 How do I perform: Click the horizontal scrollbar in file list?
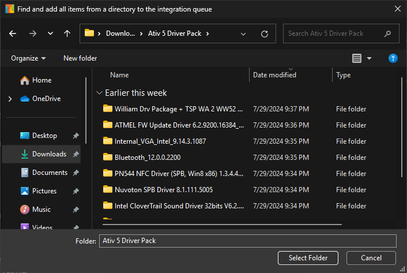219,224
